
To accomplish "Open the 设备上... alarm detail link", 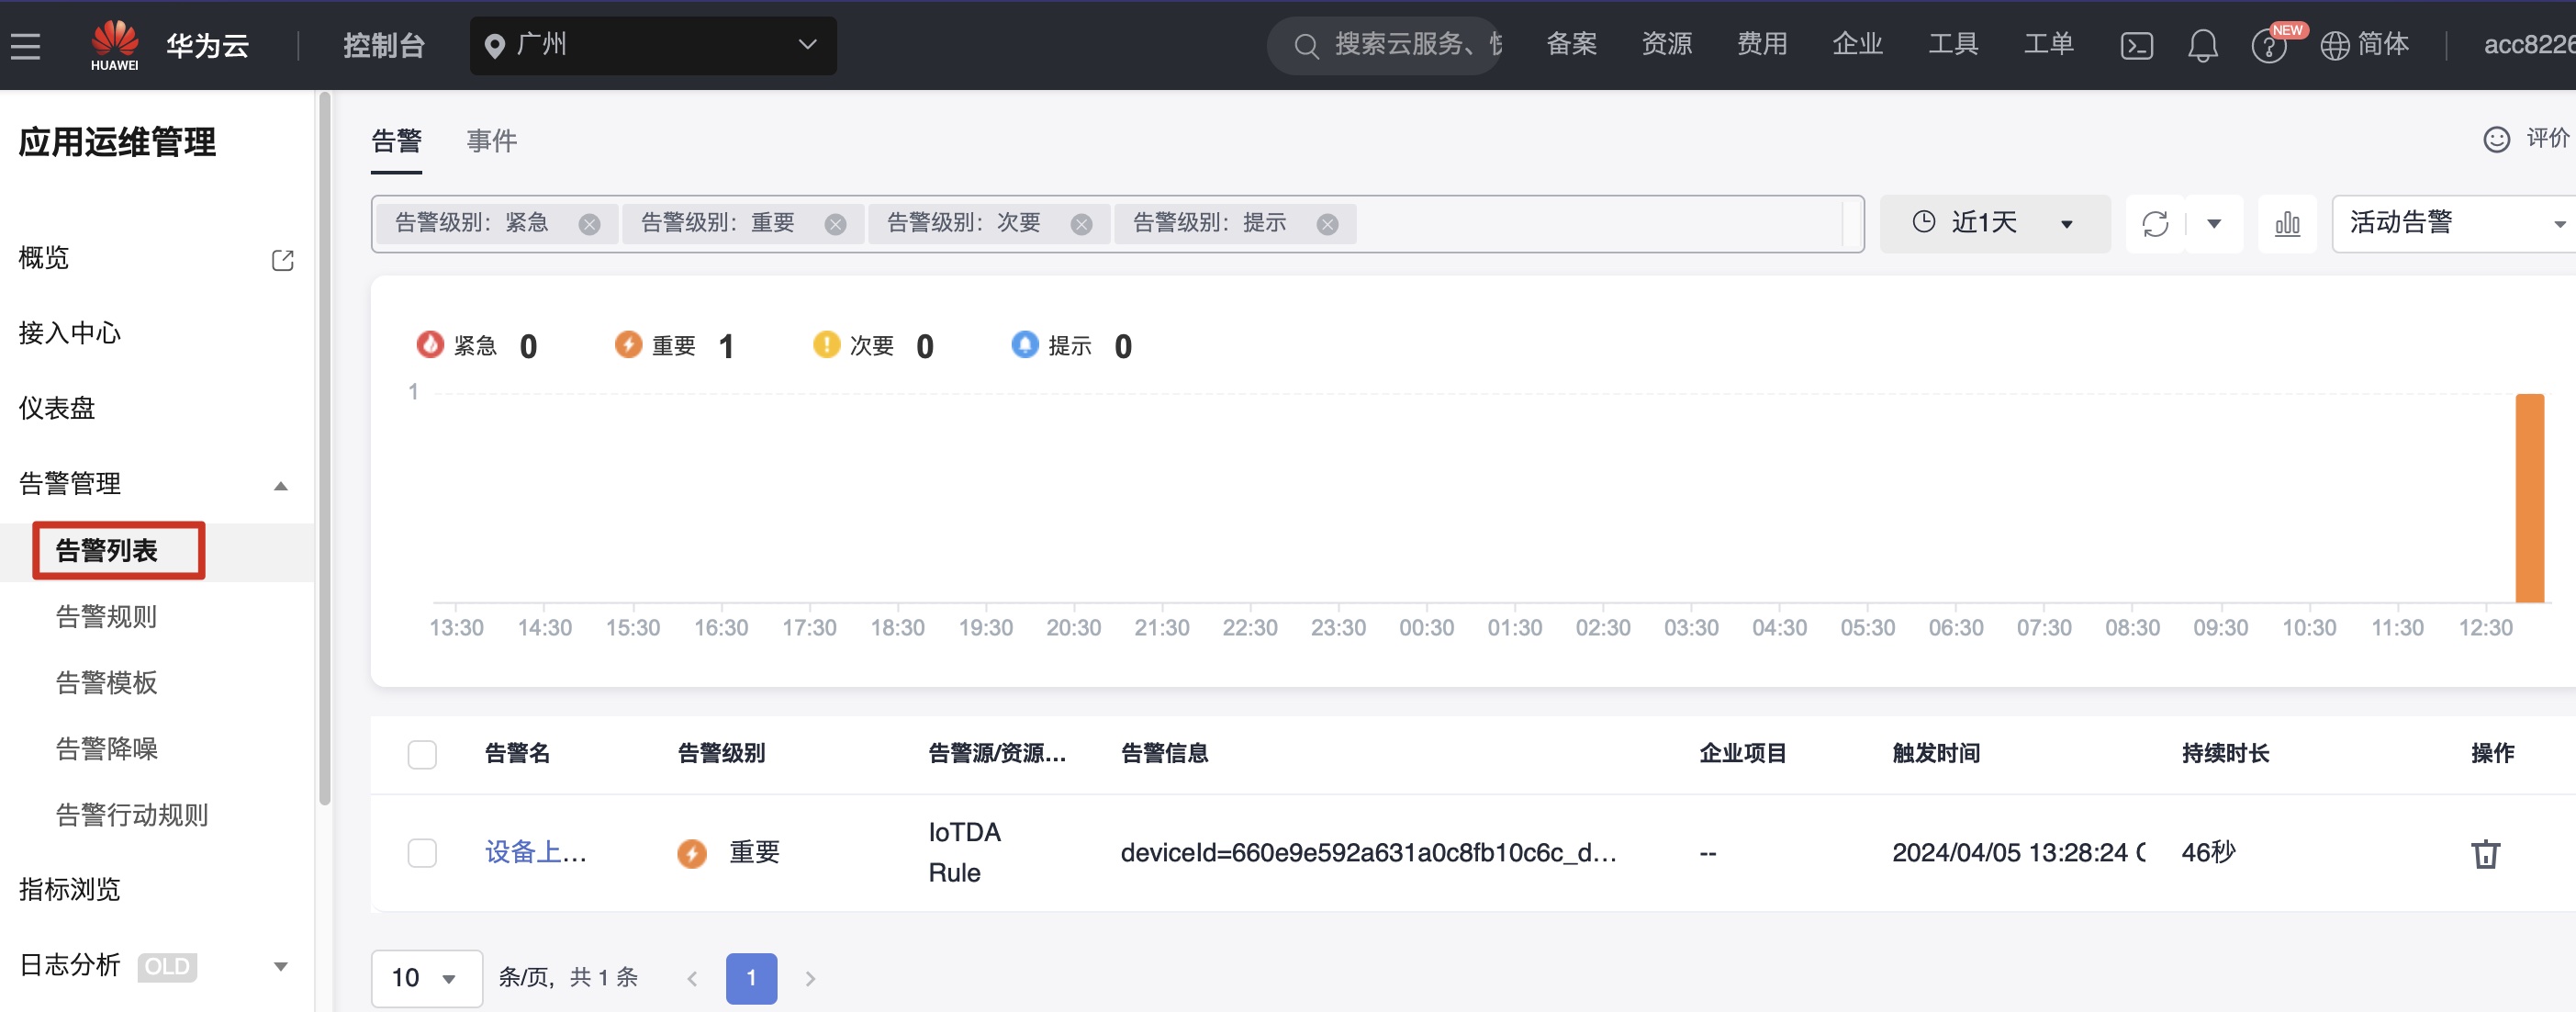I will (533, 853).
